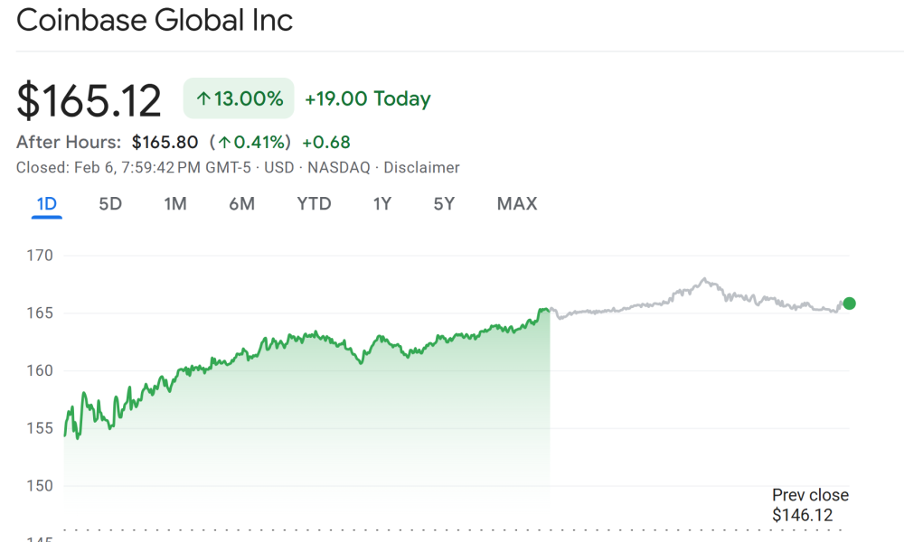Click the green 13.00% up-arrow badge
The height and width of the screenshot is (542, 904).
[x=239, y=98]
